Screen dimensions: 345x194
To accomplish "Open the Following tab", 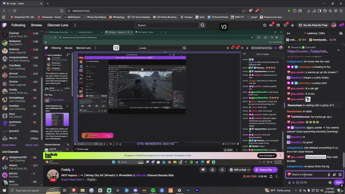I will pos(18,25).
